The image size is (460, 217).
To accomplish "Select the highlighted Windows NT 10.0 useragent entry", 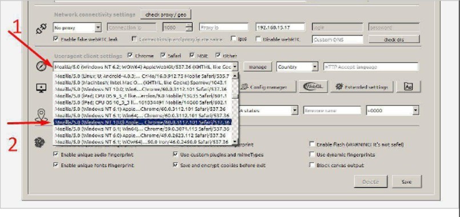I will click(x=143, y=122).
